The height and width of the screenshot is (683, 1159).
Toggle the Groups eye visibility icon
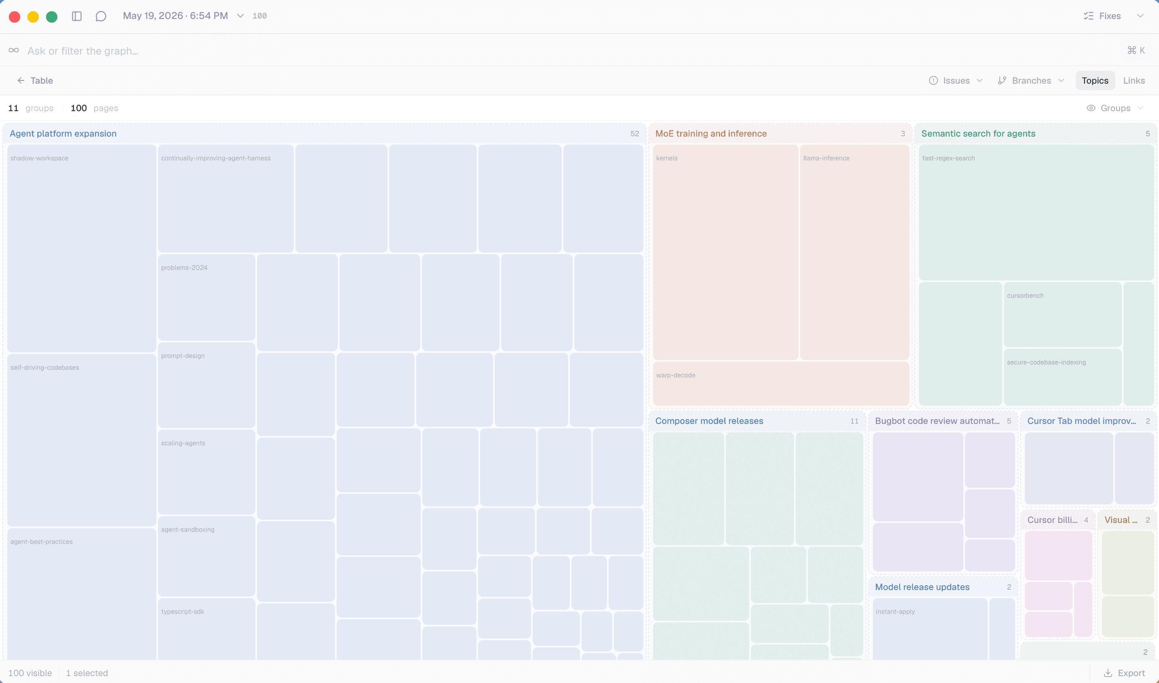(1090, 108)
